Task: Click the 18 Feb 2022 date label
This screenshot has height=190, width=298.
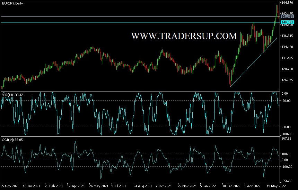Action: coord(231,186)
